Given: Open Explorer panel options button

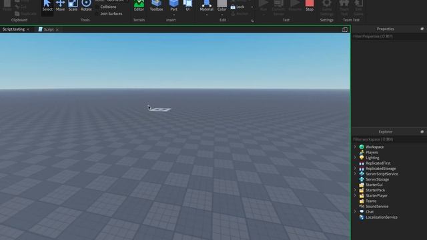Looking at the screenshot, I should 422,132.
